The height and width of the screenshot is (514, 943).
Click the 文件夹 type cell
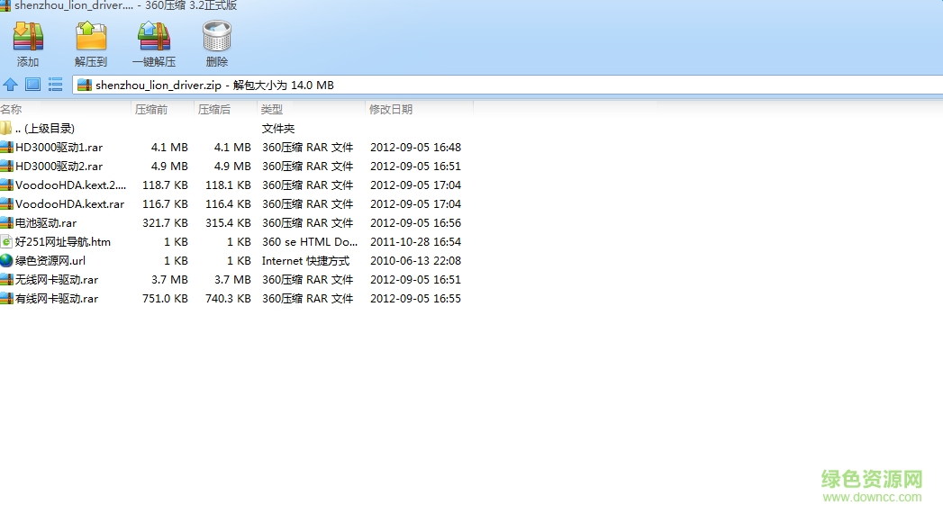277,128
